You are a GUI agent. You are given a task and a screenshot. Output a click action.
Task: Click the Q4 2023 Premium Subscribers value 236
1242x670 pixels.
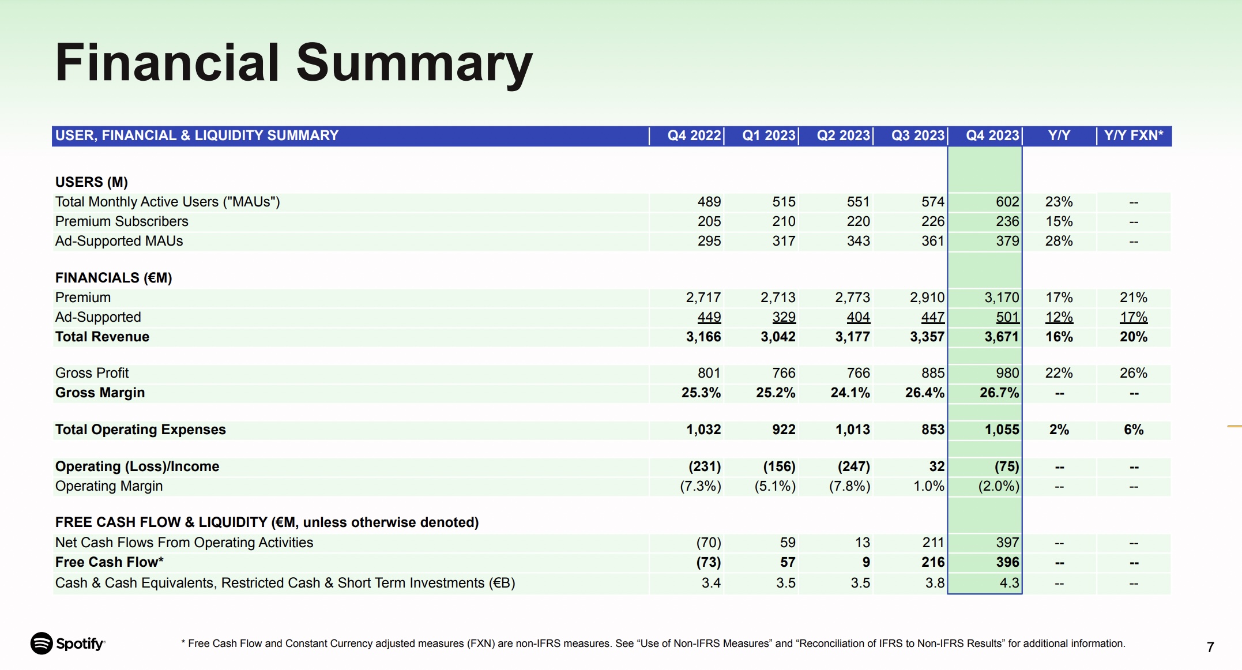[x=1007, y=221]
